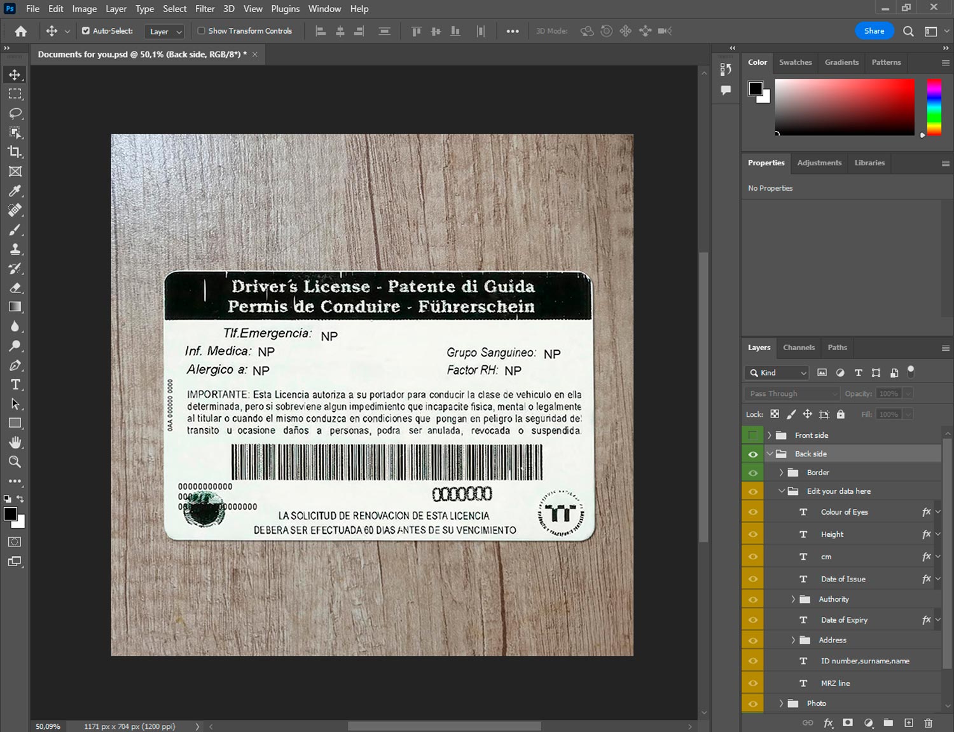
Task: Select the Crop tool
Action: point(15,152)
